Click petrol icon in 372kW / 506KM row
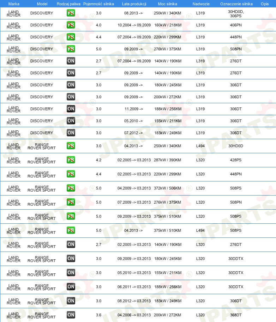 click(x=71, y=188)
